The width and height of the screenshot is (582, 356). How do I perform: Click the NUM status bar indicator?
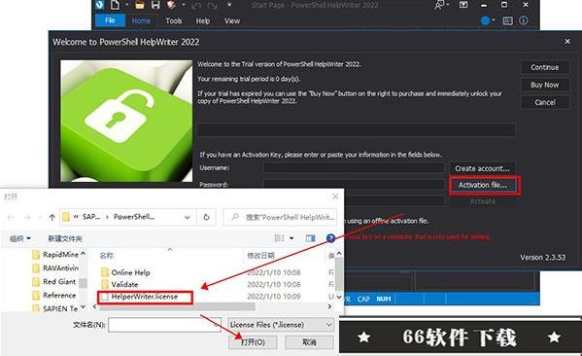384,299
